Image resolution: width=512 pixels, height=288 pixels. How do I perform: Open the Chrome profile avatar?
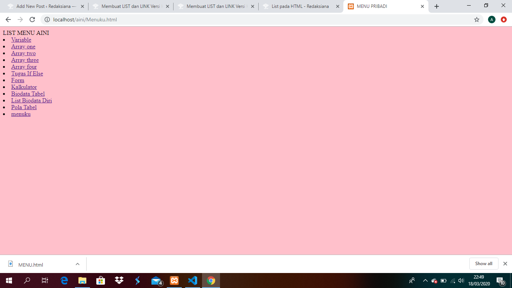(491, 19)
